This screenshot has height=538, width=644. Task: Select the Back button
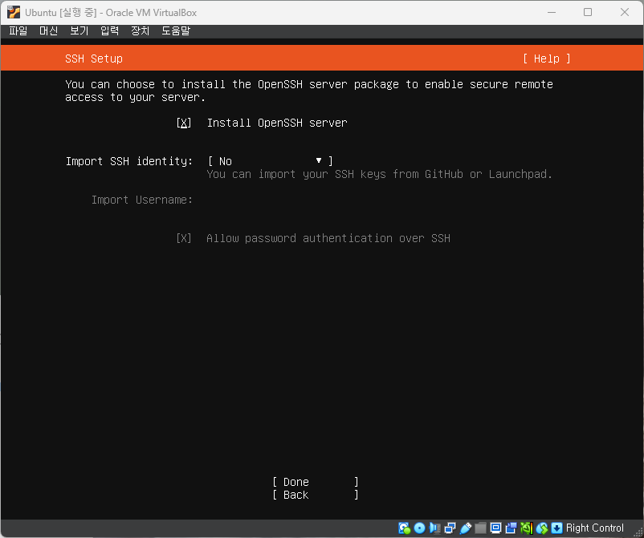316,495
